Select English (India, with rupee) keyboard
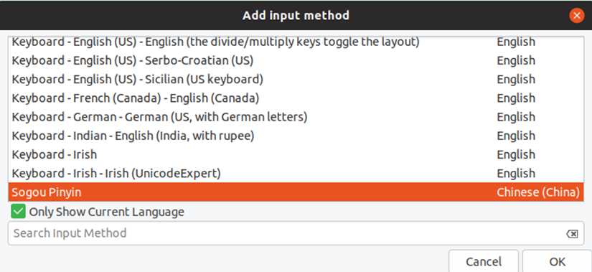This screenshot has width=592, height=272. click(296, 136)
